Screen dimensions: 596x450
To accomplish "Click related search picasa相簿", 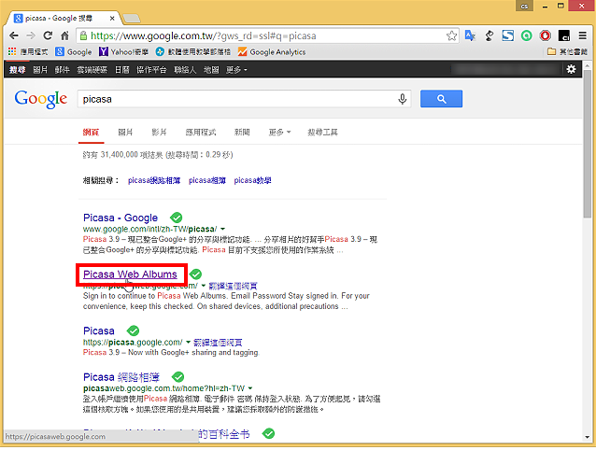I will tap(207, 180).
